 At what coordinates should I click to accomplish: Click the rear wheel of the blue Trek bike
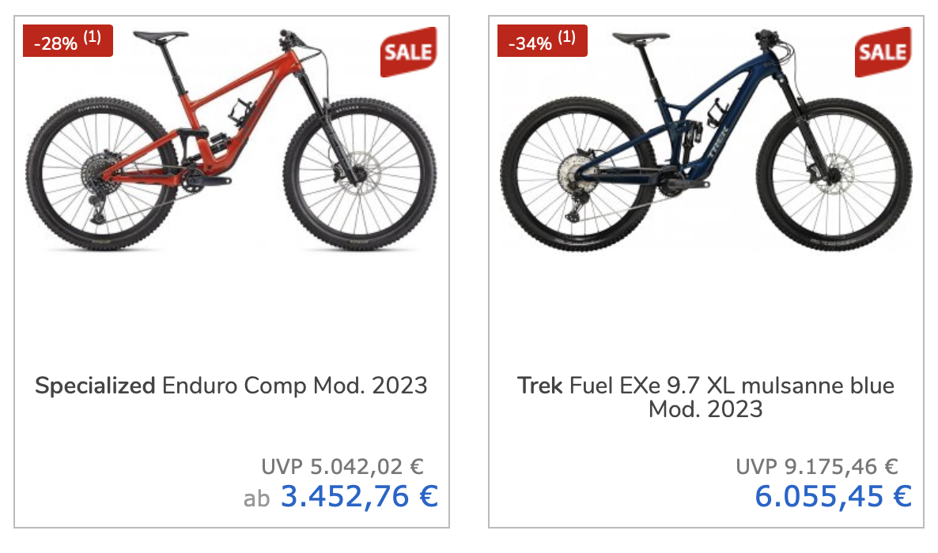pos(563,180)
